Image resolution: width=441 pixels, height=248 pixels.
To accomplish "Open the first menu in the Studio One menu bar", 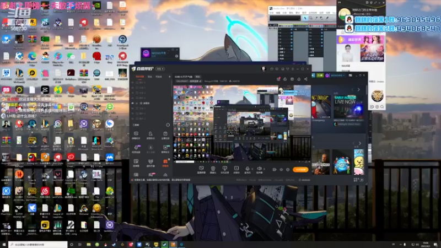I will coord(271,13).
